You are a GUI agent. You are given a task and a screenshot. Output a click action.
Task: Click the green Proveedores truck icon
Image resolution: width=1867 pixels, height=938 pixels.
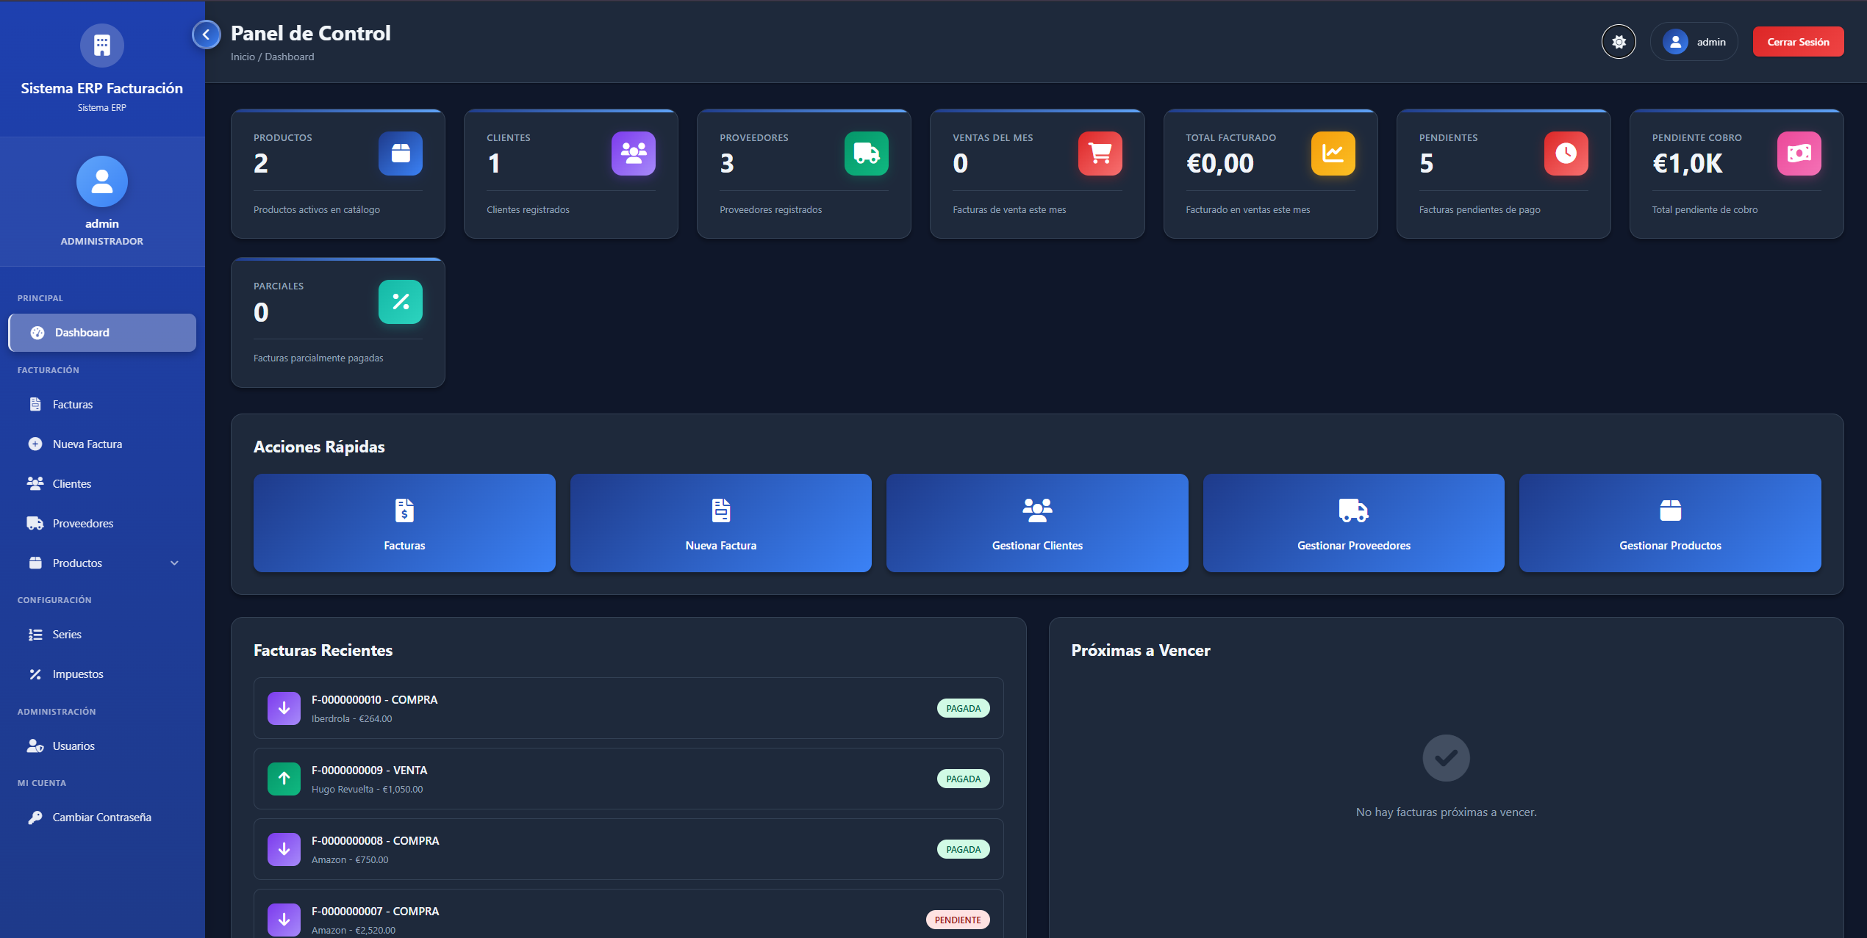(x=866, y=154)
